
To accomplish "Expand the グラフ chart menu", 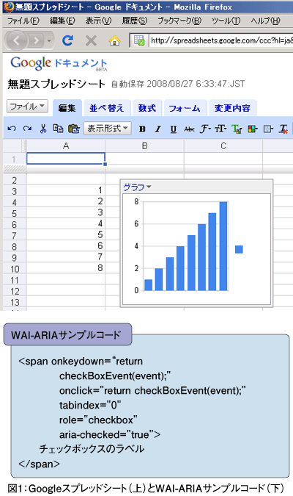I will (x=137, y=187).
